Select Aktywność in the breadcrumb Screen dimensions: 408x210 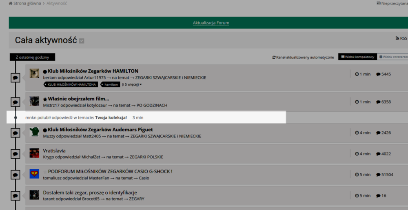(x=57, y=3)
